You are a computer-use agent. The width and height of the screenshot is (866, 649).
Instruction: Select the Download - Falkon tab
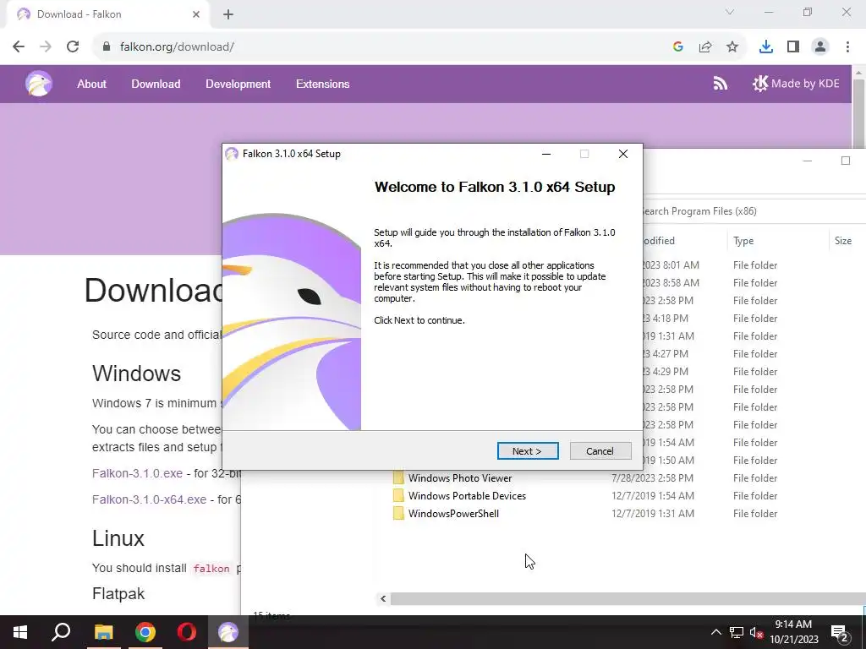107,14
